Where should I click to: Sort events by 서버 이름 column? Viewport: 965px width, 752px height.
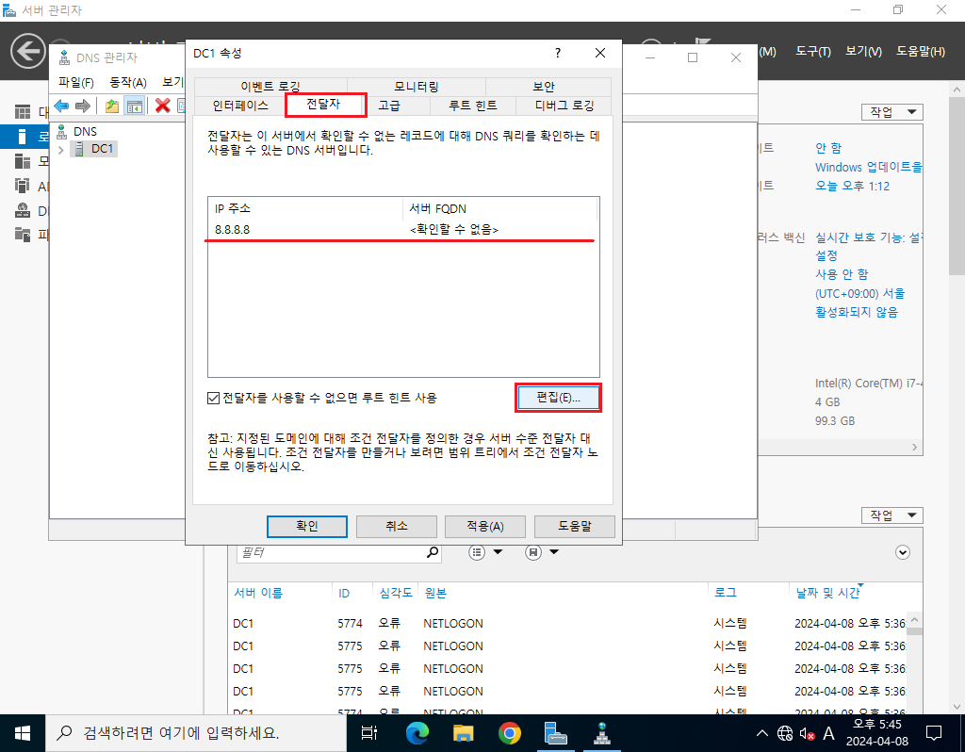258,594
